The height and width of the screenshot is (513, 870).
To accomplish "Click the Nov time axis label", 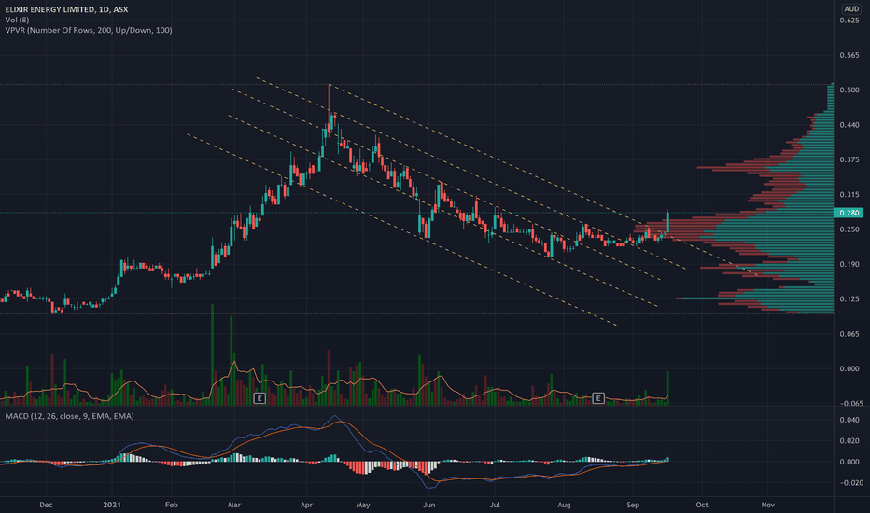I will click(768, 505).
